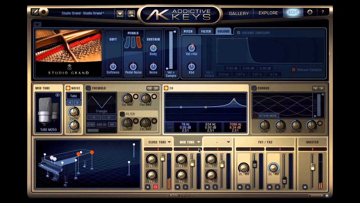360x203 pixels.
Task: Enable the Chorus effect toggle
Action: tap(254, 88)
